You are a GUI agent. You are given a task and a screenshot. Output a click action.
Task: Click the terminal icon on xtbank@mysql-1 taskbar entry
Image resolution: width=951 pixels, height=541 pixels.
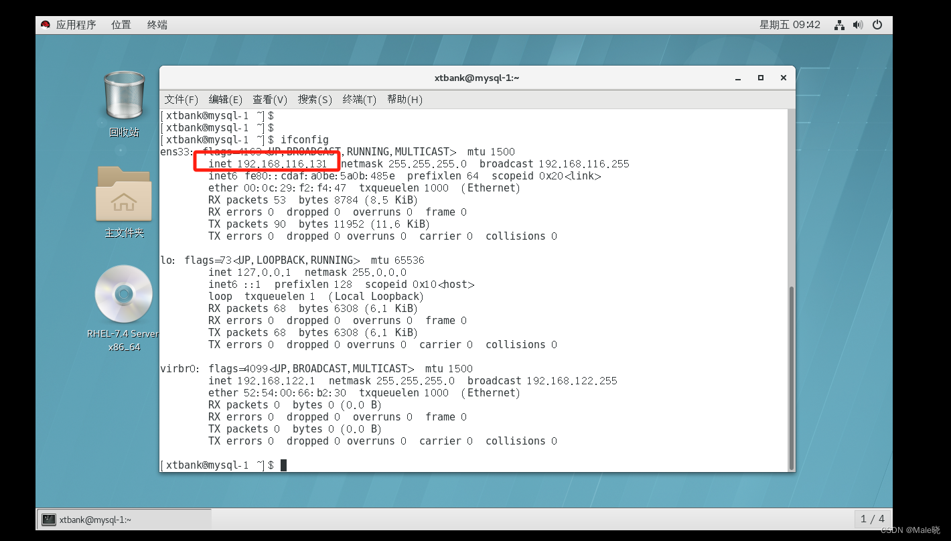click(49, 519)
